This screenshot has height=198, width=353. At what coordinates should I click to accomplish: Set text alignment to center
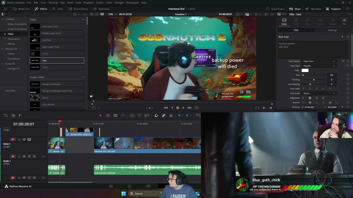point(310,98)
